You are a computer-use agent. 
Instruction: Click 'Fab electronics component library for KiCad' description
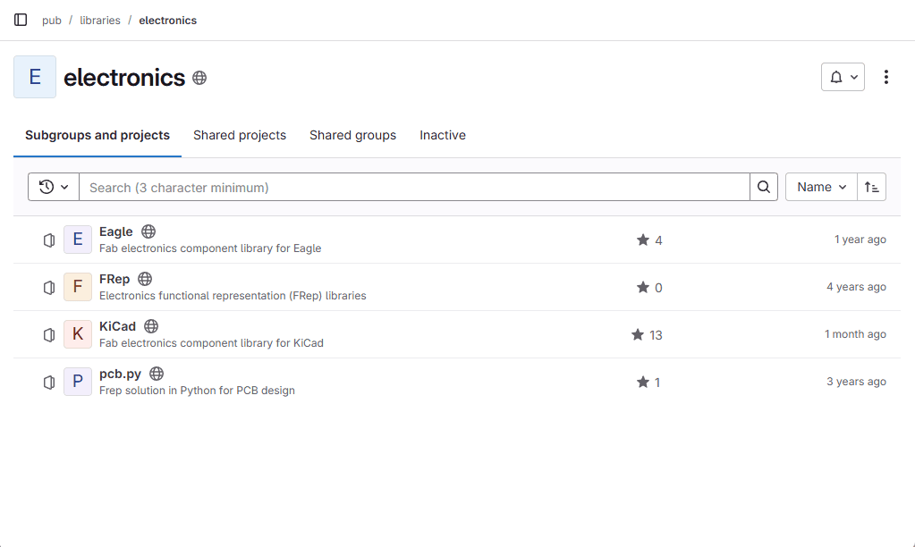tap(211, 342)
